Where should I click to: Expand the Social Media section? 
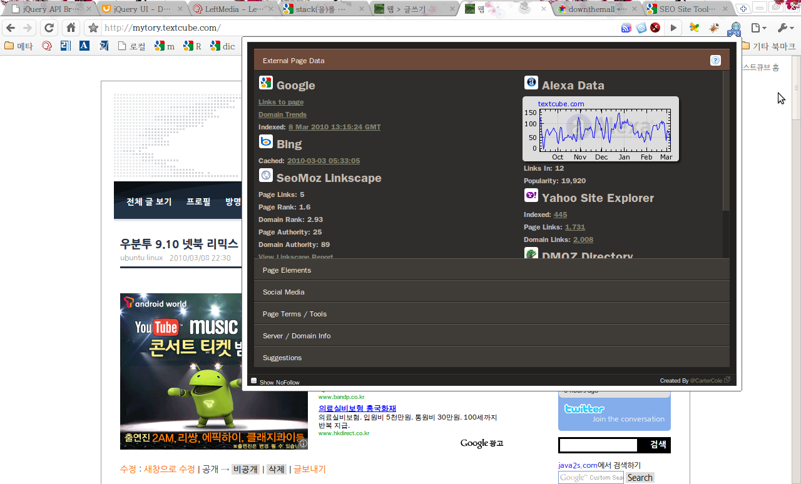click(x=492, y=292)
